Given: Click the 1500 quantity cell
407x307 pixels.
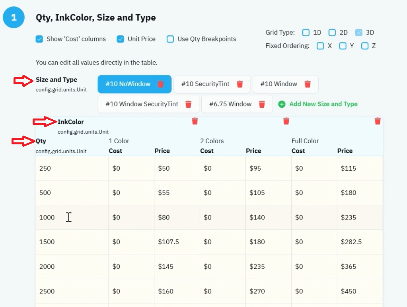Looking at the screenshot, I should click(x=72, y=242).
